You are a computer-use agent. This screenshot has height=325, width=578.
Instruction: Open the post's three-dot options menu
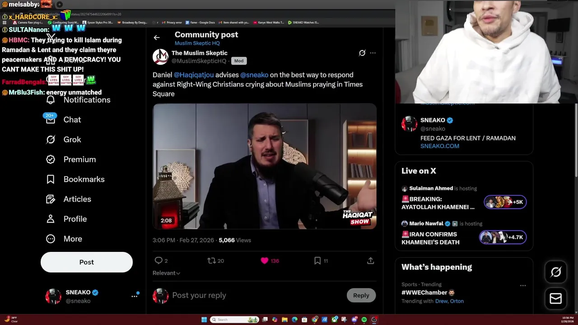(373, 53)
